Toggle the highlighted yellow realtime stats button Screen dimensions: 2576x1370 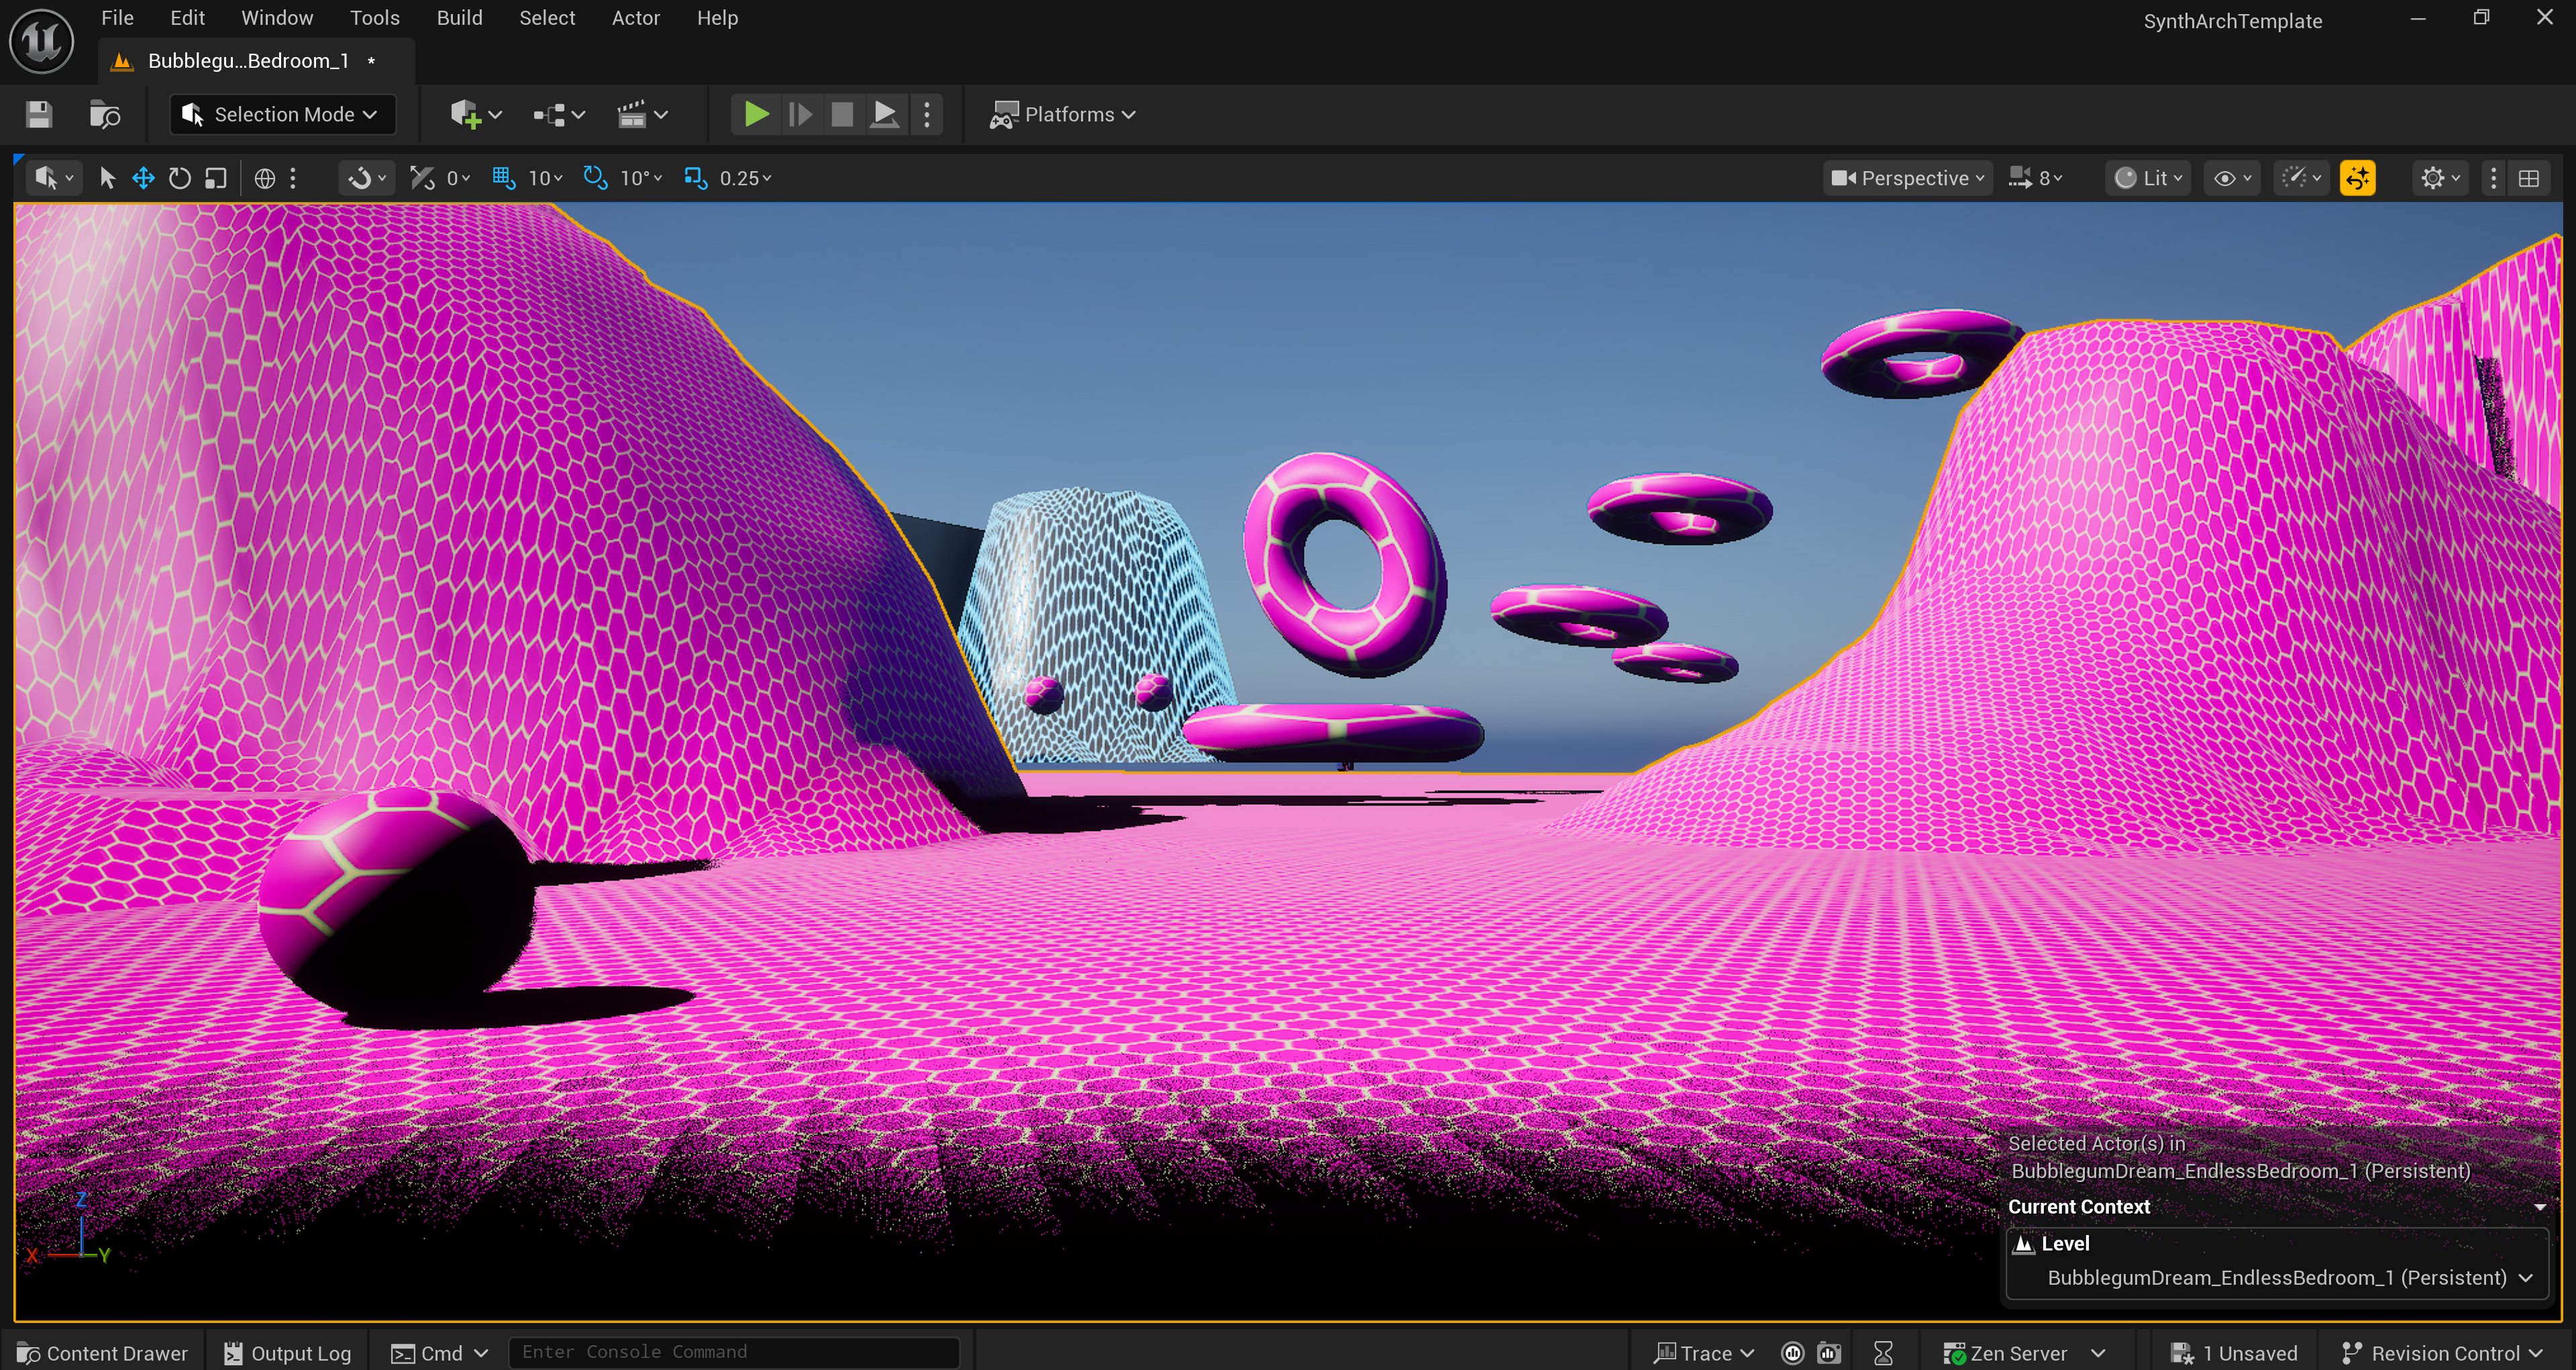[x=2357, y=178]
